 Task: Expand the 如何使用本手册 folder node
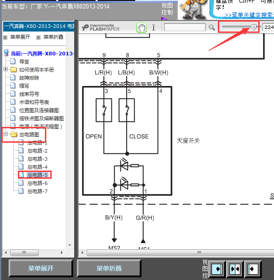click(6, 69)
